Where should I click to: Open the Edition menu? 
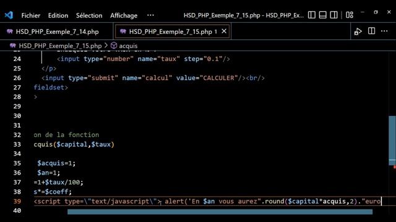tap(58, 15)
